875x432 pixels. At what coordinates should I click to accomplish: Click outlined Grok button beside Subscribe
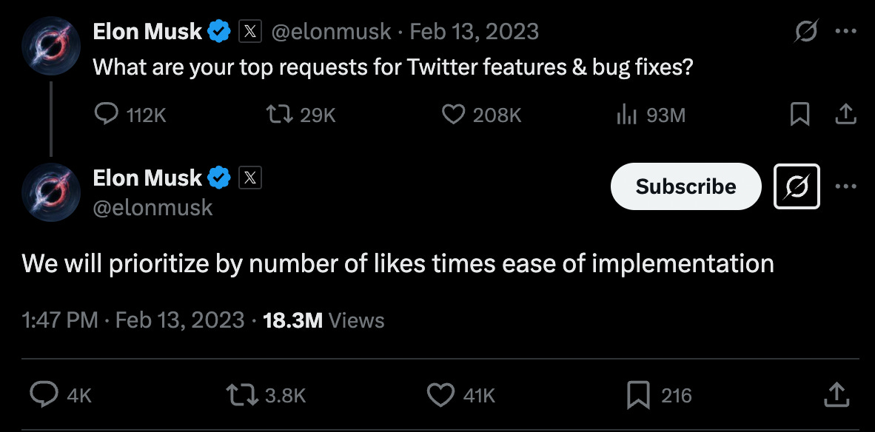coord(797,186)
